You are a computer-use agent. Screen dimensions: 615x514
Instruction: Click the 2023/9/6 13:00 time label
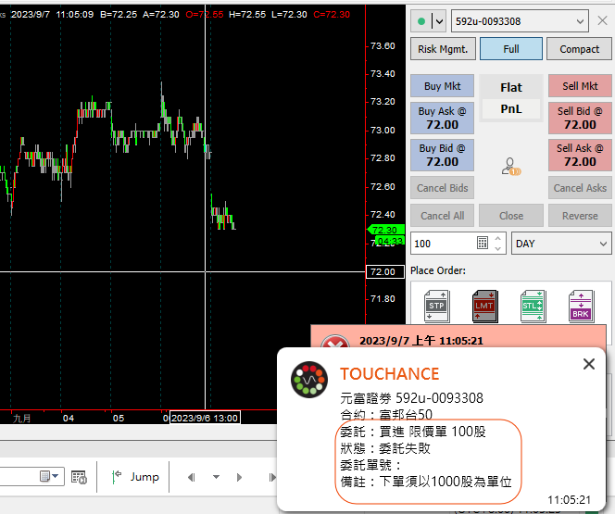[205, 418]
